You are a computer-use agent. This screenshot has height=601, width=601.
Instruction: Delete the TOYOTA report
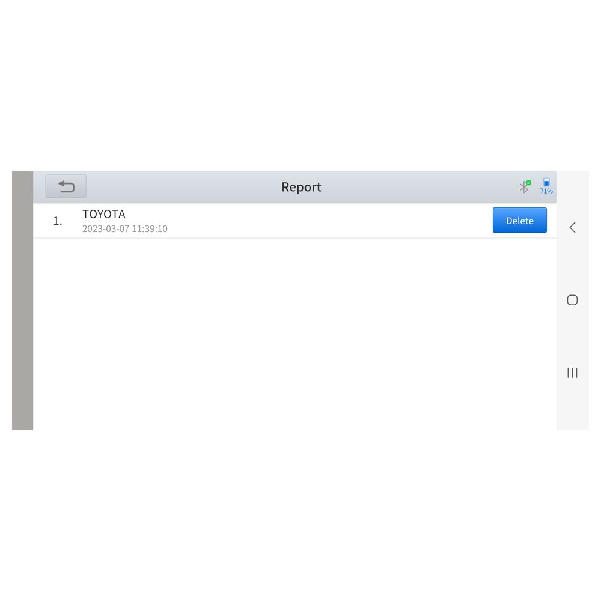[x=519, y=220]
